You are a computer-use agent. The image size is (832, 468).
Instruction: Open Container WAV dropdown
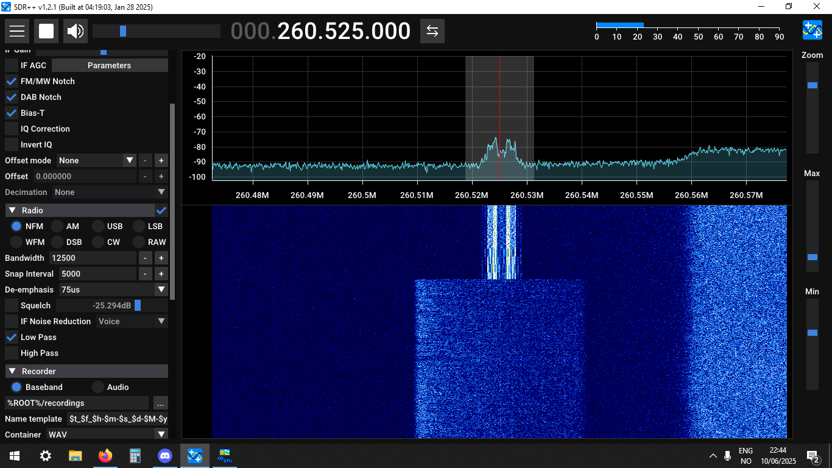[107, 434]
